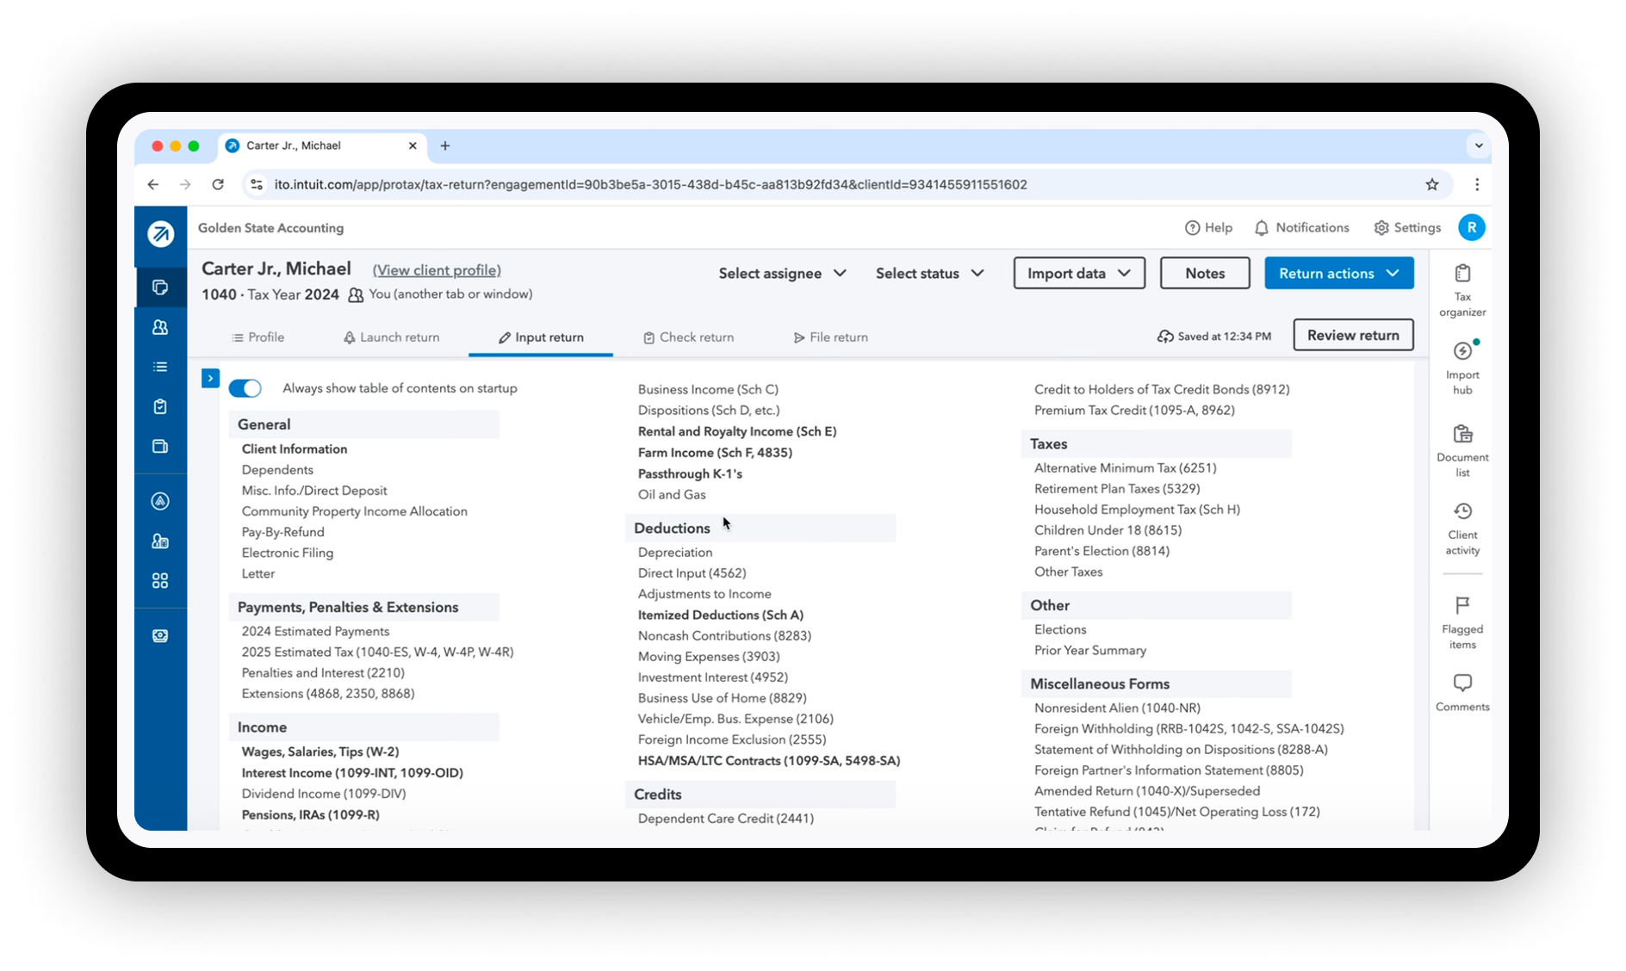Open the Import data dropdown
The height and width of the screenshot is (971, 1626).
tap(1079, 273)
